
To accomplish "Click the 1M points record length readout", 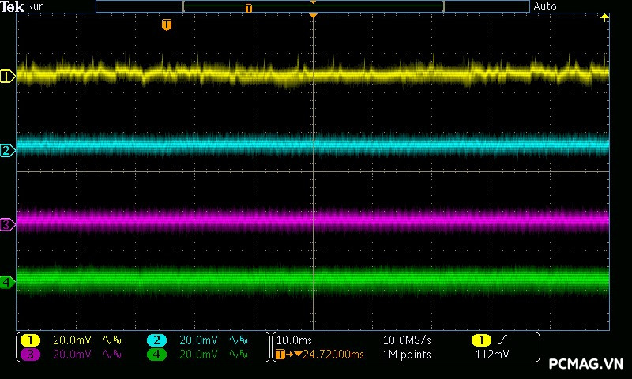I will click(x=407, y=355).
